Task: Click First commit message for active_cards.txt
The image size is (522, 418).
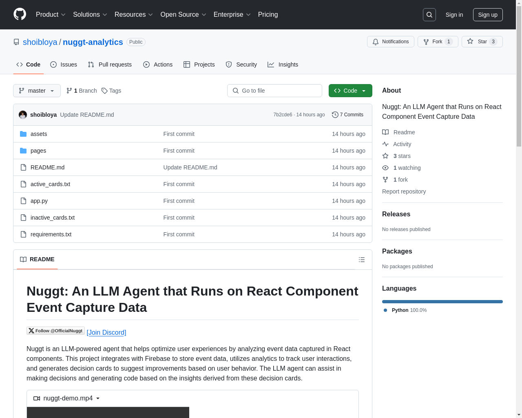Action: pyautogui.click(x=179, y=184)
